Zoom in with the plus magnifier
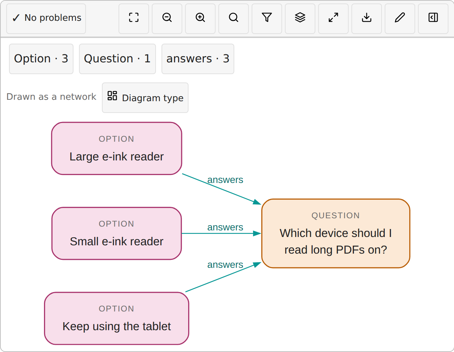The image size is (454, 352). [200, 19]
